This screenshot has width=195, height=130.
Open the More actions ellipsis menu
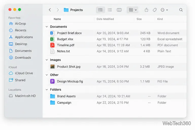[x=164, y=10]
